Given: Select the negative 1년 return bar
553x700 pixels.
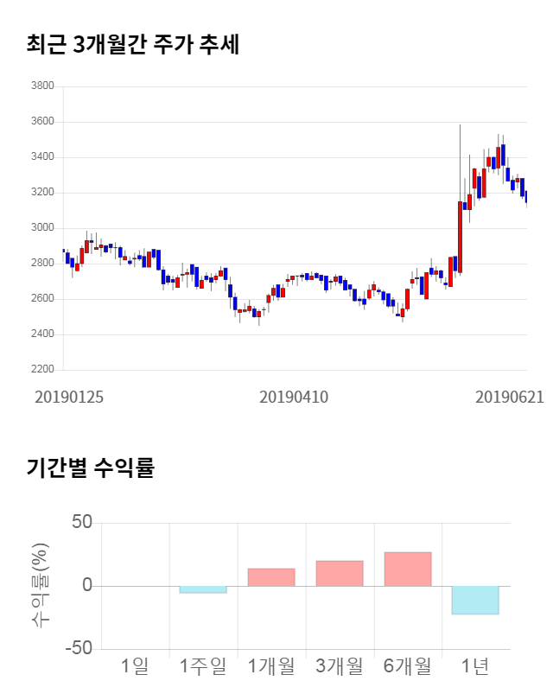Looking at the screenshot, I should tap(475, 600).
